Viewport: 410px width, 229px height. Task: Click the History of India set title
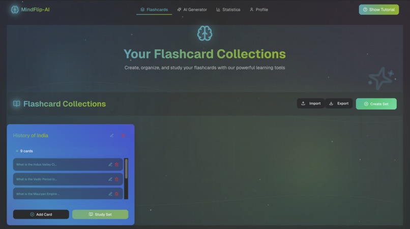pos(31,136)
